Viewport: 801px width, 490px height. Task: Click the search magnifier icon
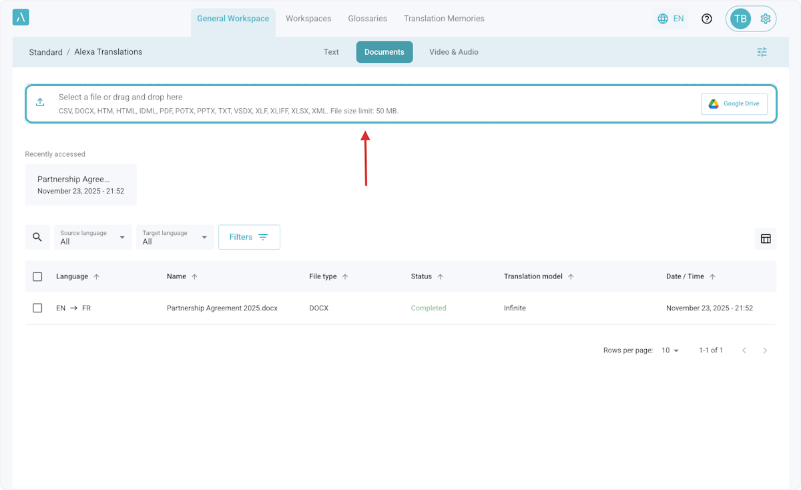point(37,237)
